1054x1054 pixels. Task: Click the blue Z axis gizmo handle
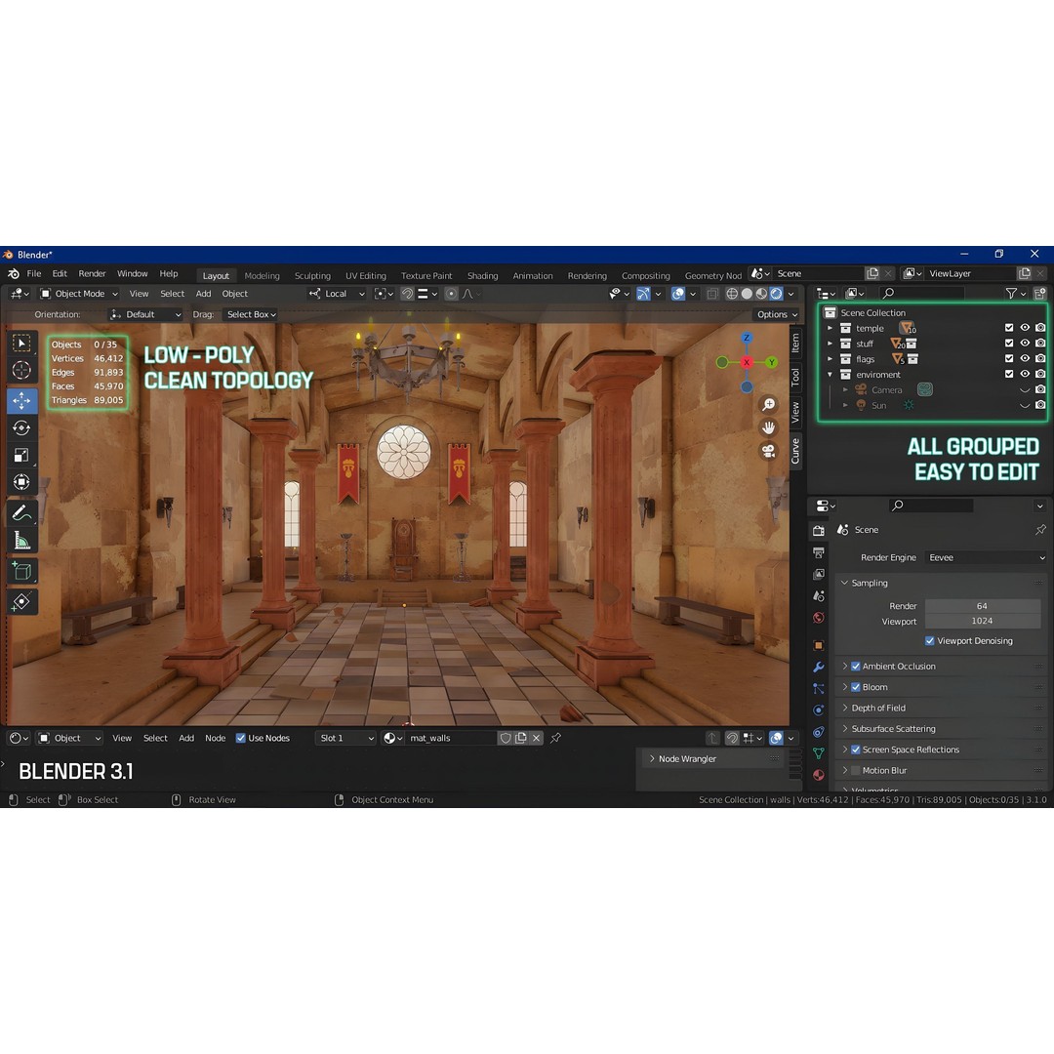click(747, 338)
